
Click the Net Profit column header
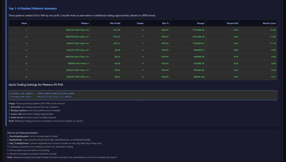pyautogui.click(x=106, y=23)
